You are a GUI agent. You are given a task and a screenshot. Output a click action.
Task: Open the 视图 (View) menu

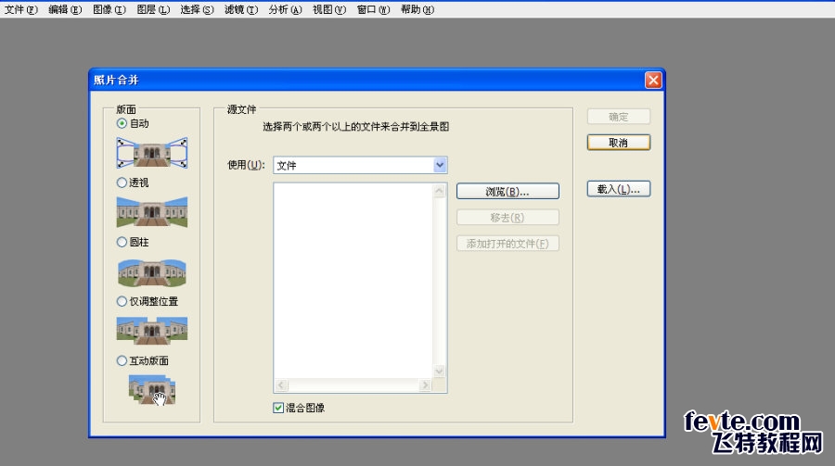(x=329, y=9)
